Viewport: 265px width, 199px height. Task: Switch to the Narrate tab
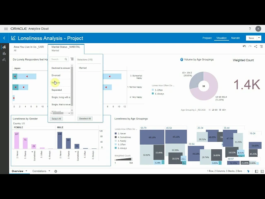click(236, 38)
